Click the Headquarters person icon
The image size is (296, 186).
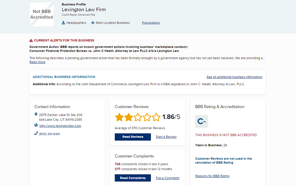64,23
